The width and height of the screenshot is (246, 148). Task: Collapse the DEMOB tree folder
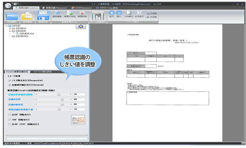click(11, 31)
